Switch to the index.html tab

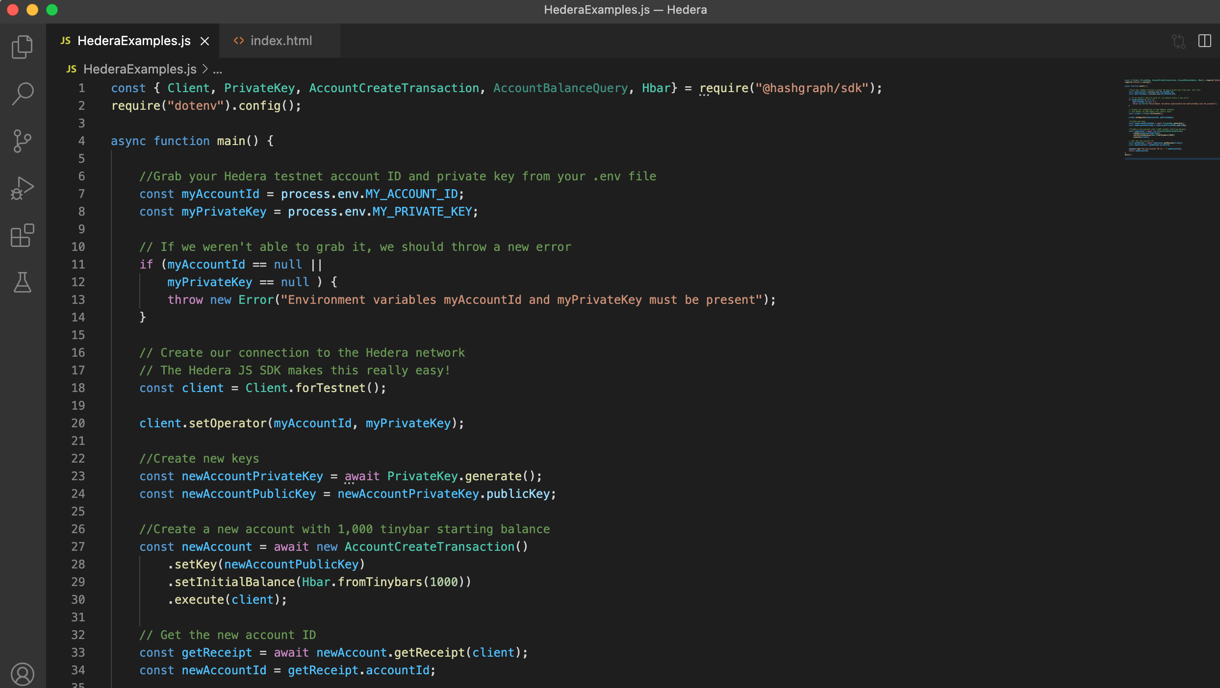pos(280,41)
